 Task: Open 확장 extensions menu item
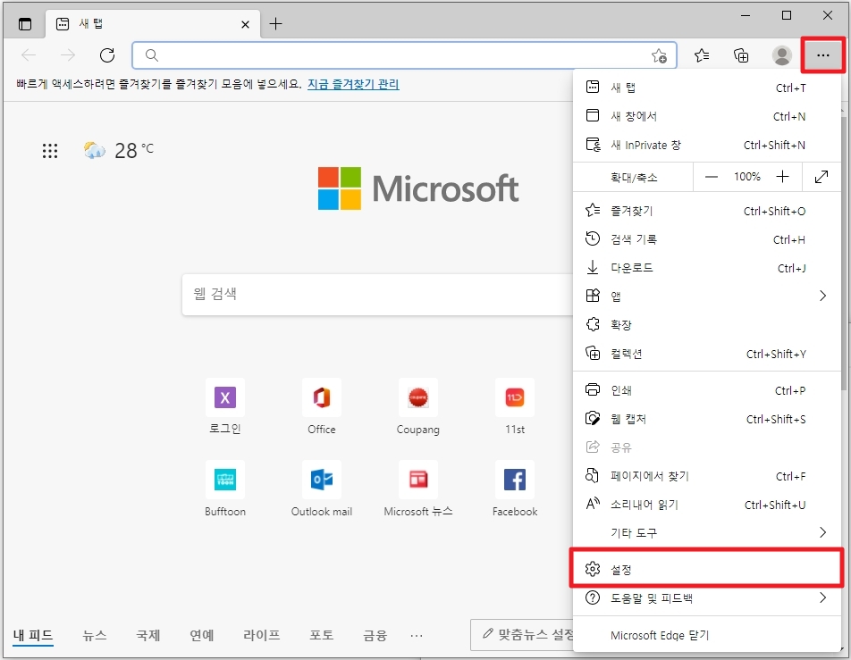[x=706, y=325]
